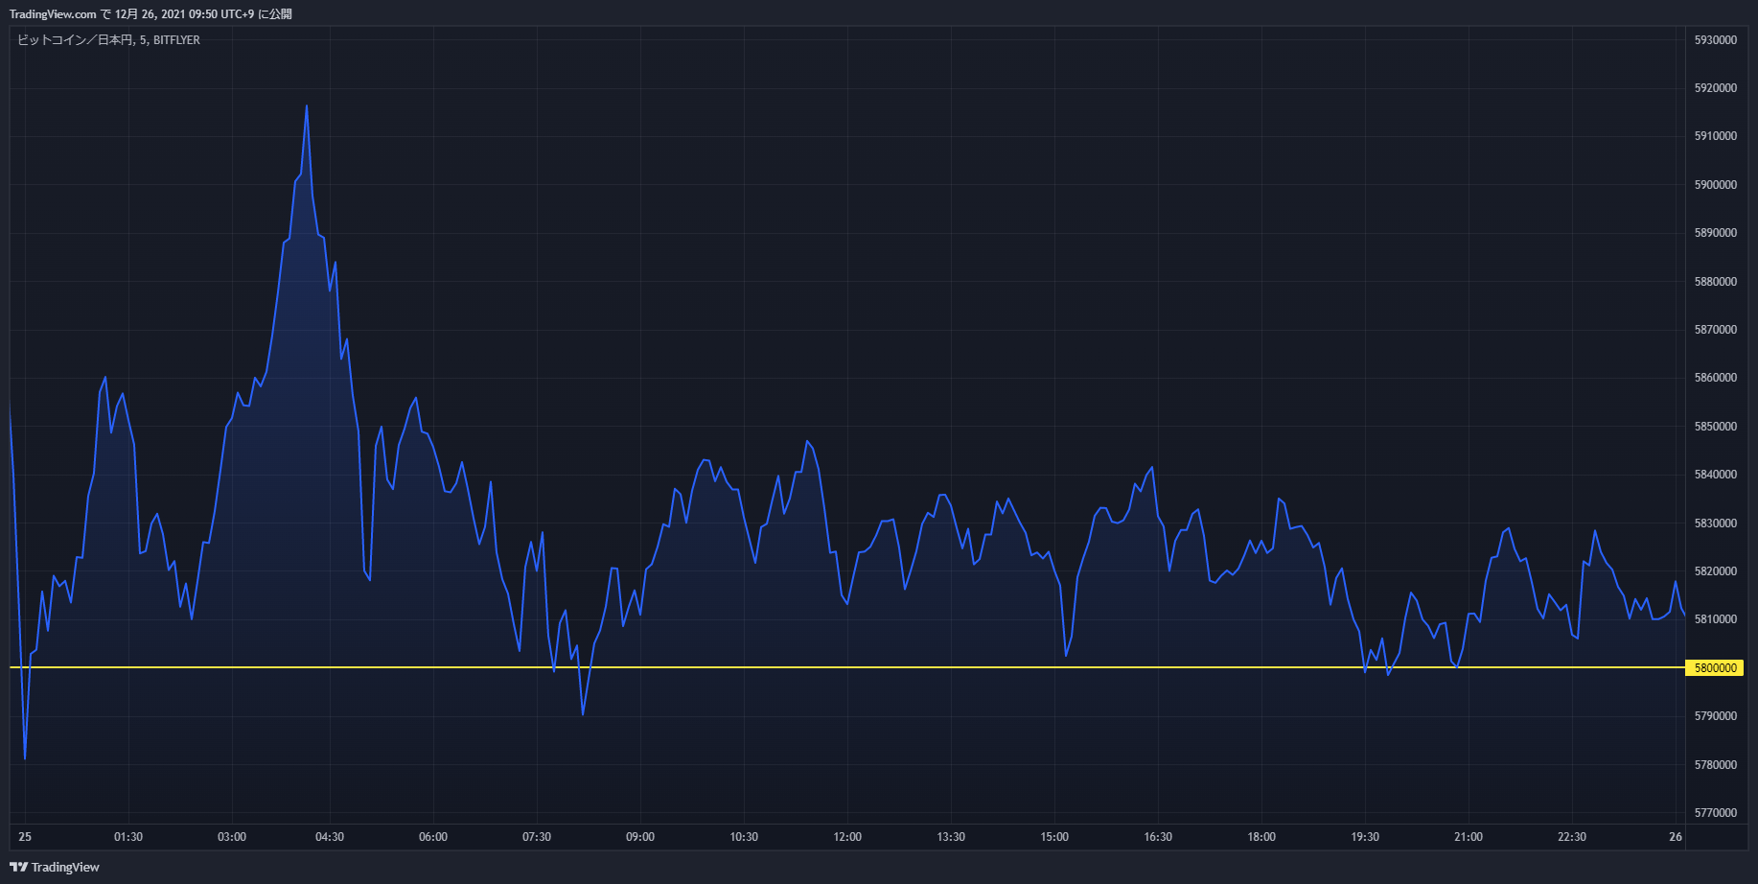
Task: Click the 13:30 time axis label
Action: (951, 837)
